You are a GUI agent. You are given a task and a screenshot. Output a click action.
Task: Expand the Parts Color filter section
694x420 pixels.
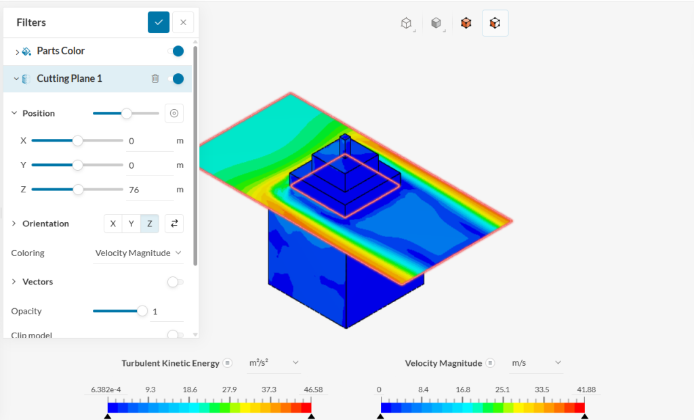pos(17,51)
